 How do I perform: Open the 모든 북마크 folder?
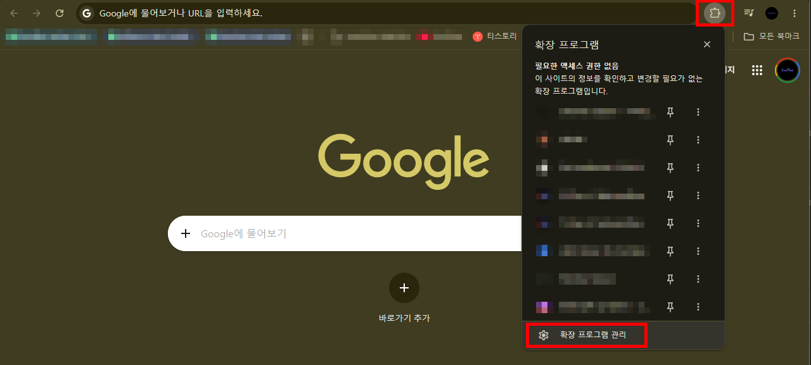pos(772,37)
